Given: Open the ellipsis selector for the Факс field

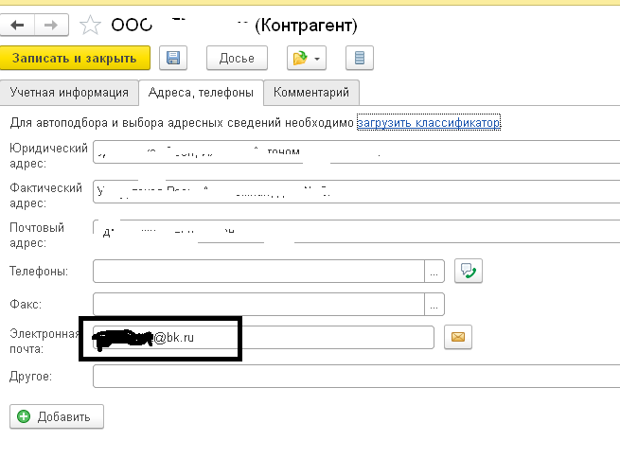Looking at the screenshot, I should click(x=434, y=305).
